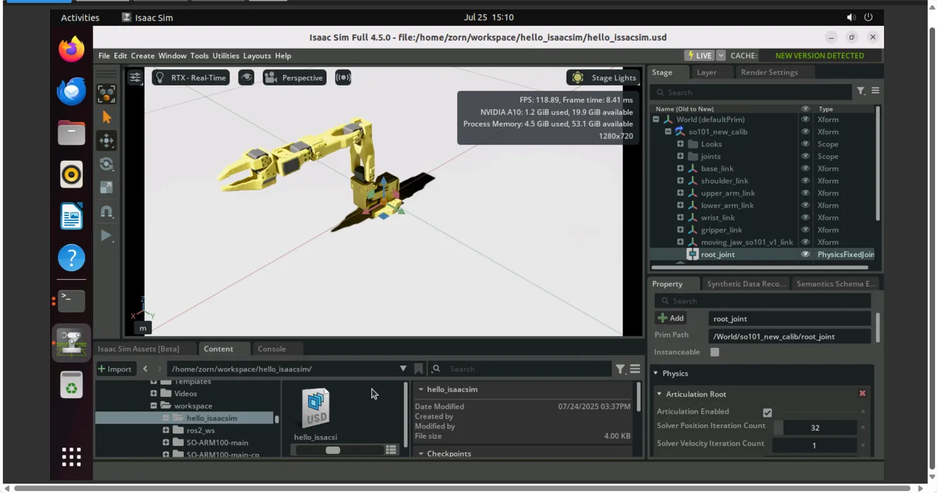The height and width of the screenshot is (493, 937).
Task: Open Stage panel options hamburger menu
Action: (x=875, y=91)
